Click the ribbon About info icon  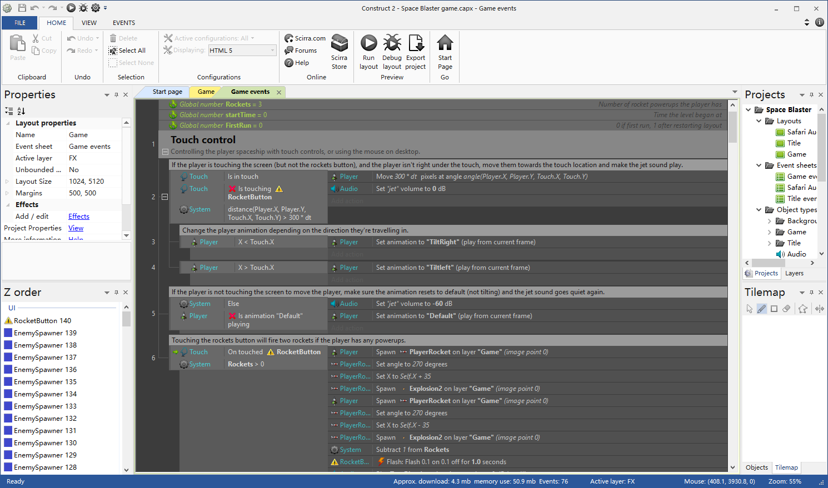coord(819,22)
